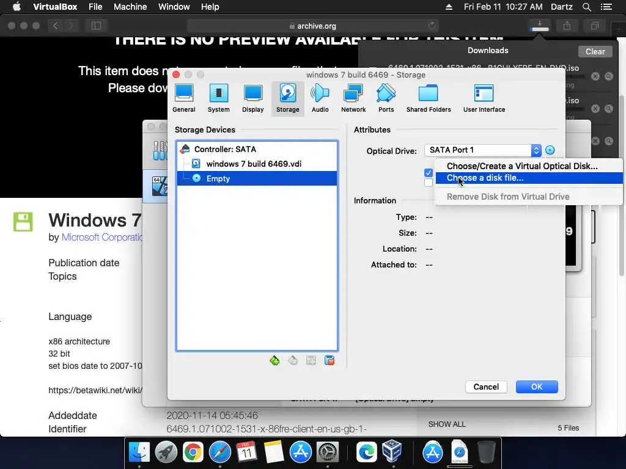Select 'Choose a disk file...' menu item
The image size is (626, 469).
pyautogui.click(x=529, y=178)
